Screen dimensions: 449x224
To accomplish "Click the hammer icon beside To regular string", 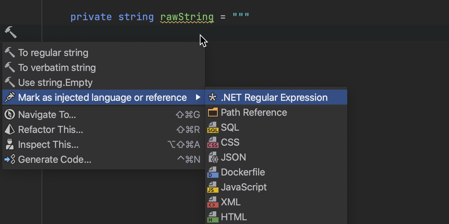I will 9,53.
